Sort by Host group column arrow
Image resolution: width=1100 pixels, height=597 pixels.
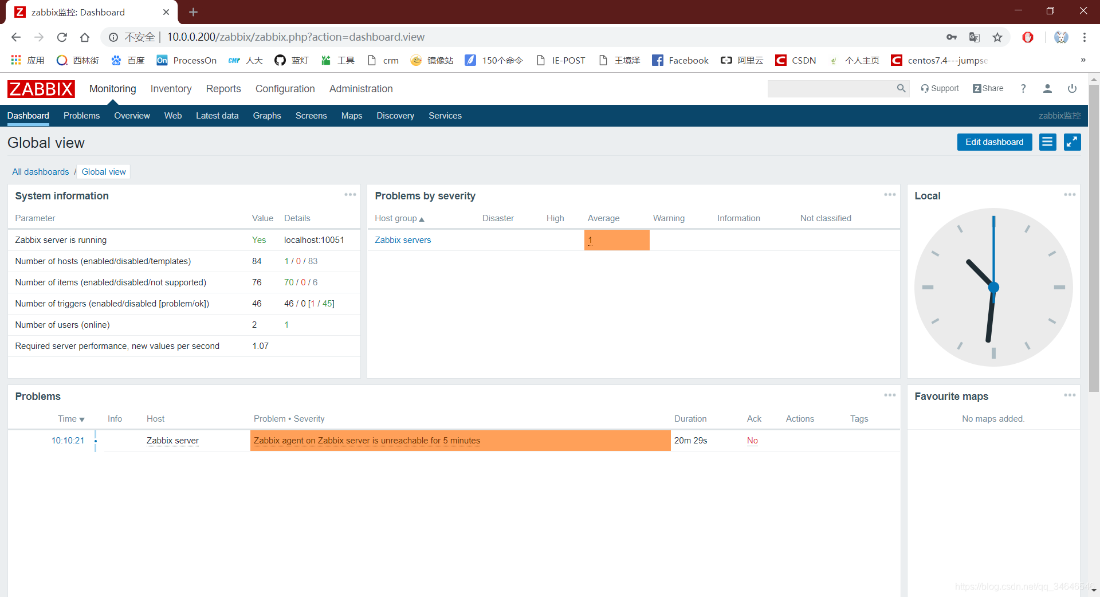pos(422,219)
